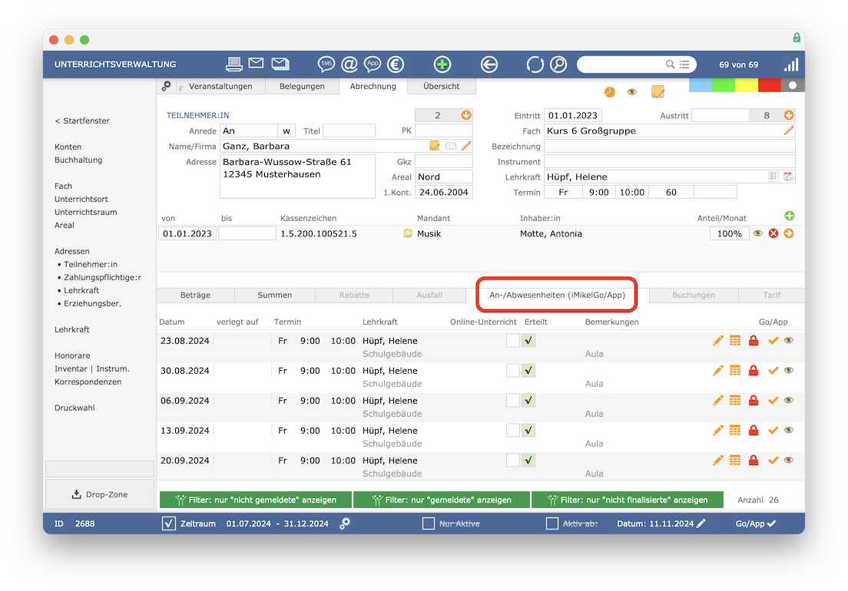Select the green color swatch

[724, 85]
